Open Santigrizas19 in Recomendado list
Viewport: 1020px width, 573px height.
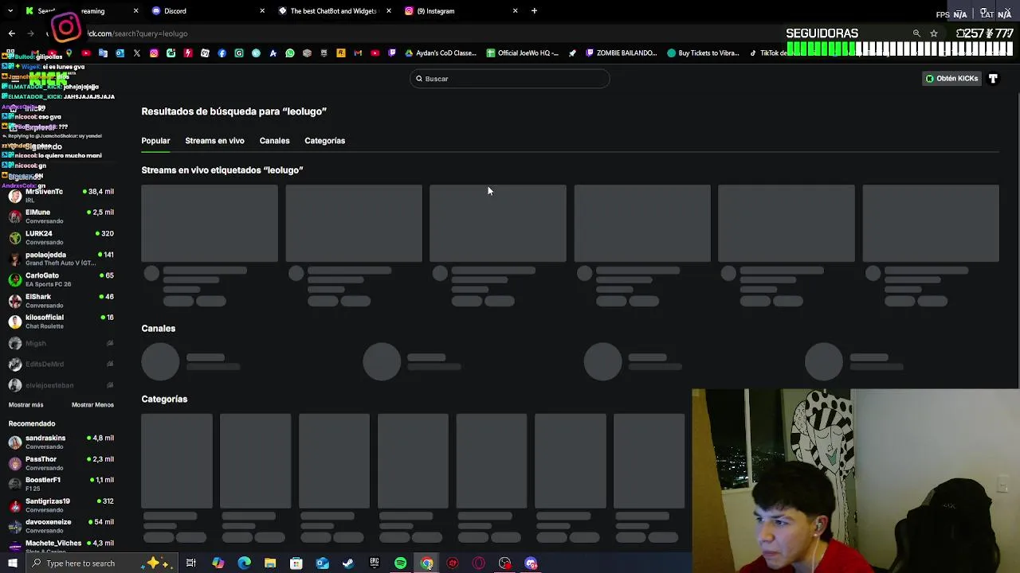(61, 505)
